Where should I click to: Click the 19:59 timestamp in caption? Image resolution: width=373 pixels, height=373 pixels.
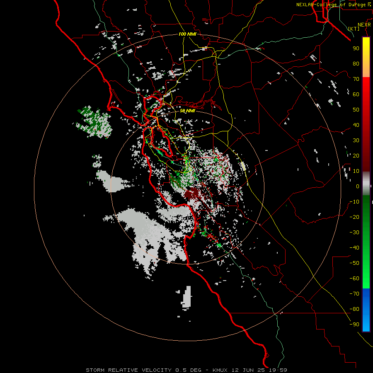[278, 370]
